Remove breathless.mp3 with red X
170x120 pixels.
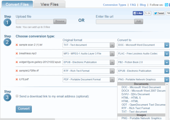pyautogui.click(x=17, y=54)
